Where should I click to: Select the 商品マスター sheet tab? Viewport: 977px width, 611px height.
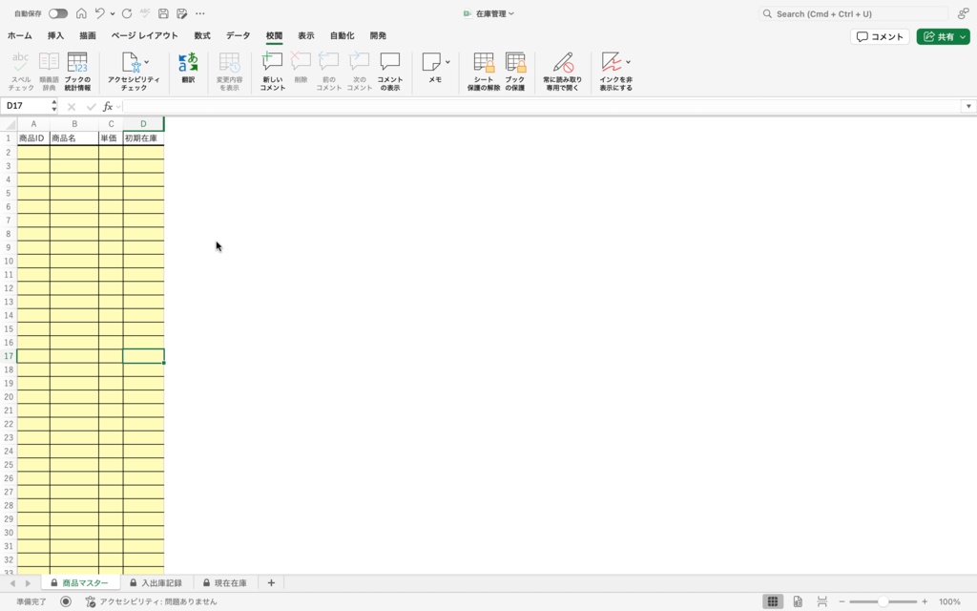pyautogui.click(x=79, y=583)
